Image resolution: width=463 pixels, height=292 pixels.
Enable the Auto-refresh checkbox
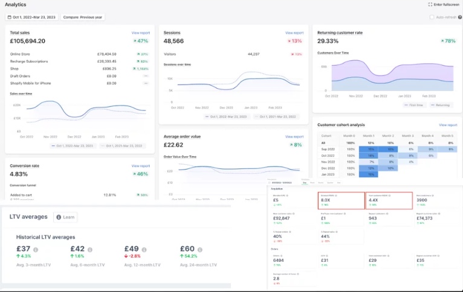pyautogui.click(x=432, y=17)
